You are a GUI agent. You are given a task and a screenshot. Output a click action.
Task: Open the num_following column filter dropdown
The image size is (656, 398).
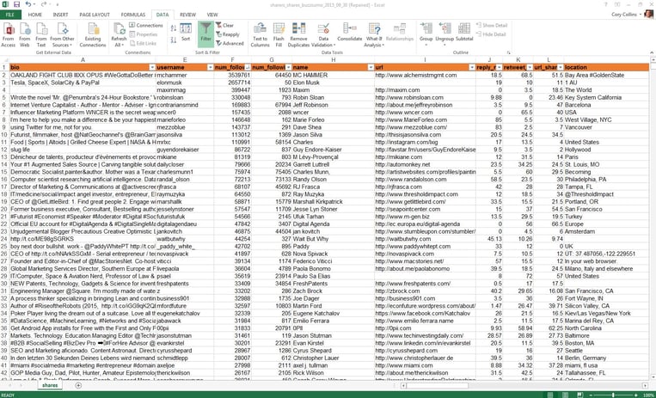coord(288,68)
